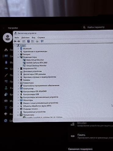
Task: Select Meta Virtual Monitor adapter
Action: (x=35, y=60)
